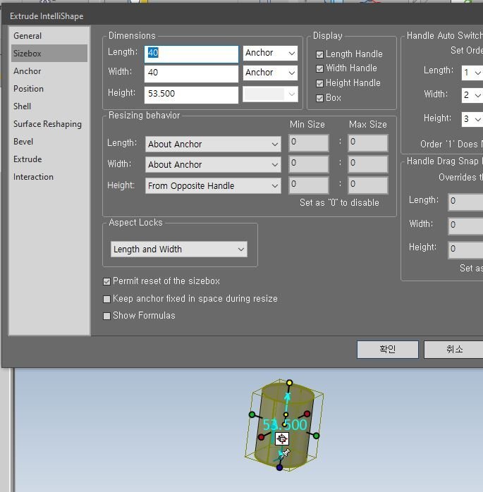Click the Width dimension input field
The image size is (483, 492).
coord(191,73)
